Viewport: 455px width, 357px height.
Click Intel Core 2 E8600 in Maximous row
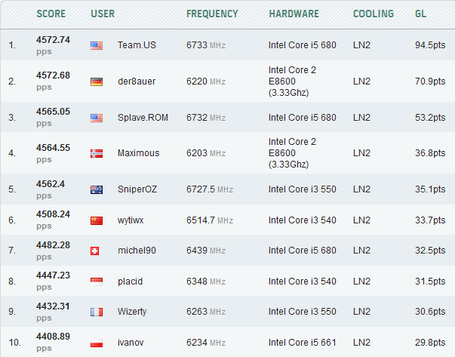292,153
